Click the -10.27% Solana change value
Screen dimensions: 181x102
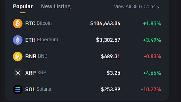(151, 90)
